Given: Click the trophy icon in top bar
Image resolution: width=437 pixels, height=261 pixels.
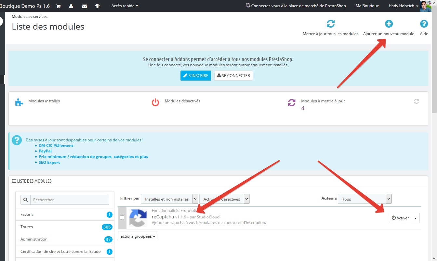Looking at the screenshot, I should click(97, 6).
